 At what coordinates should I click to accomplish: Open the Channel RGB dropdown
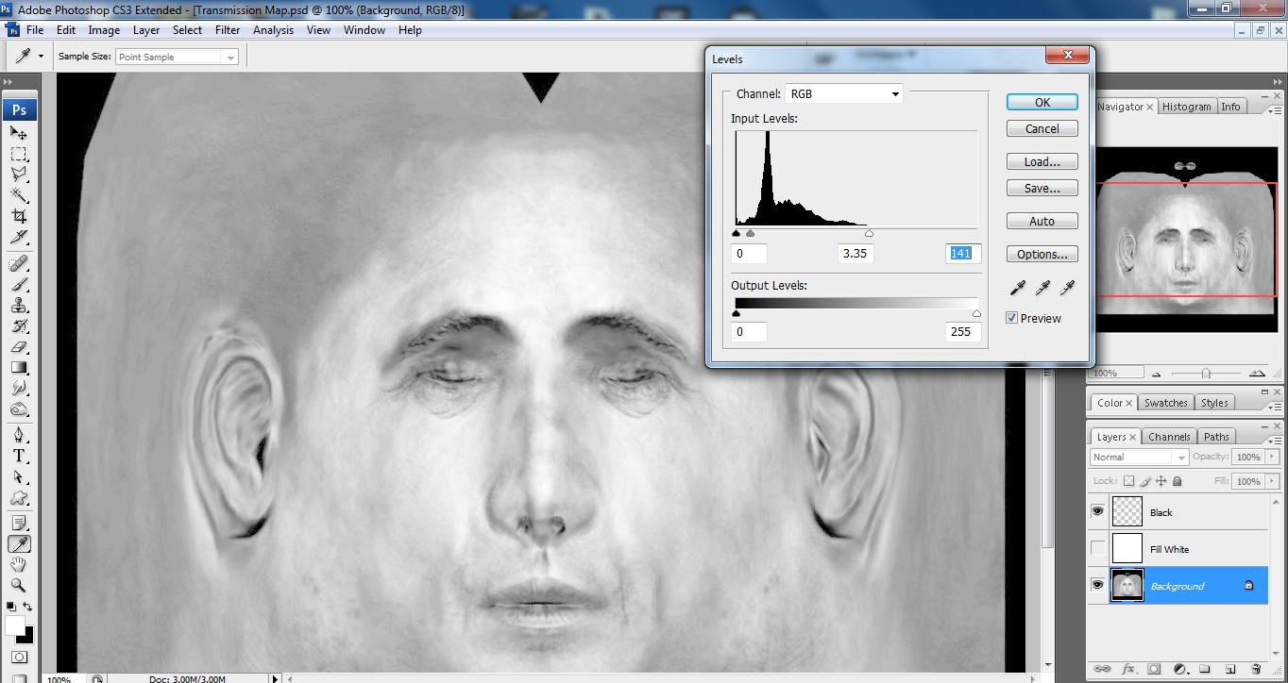844,93
